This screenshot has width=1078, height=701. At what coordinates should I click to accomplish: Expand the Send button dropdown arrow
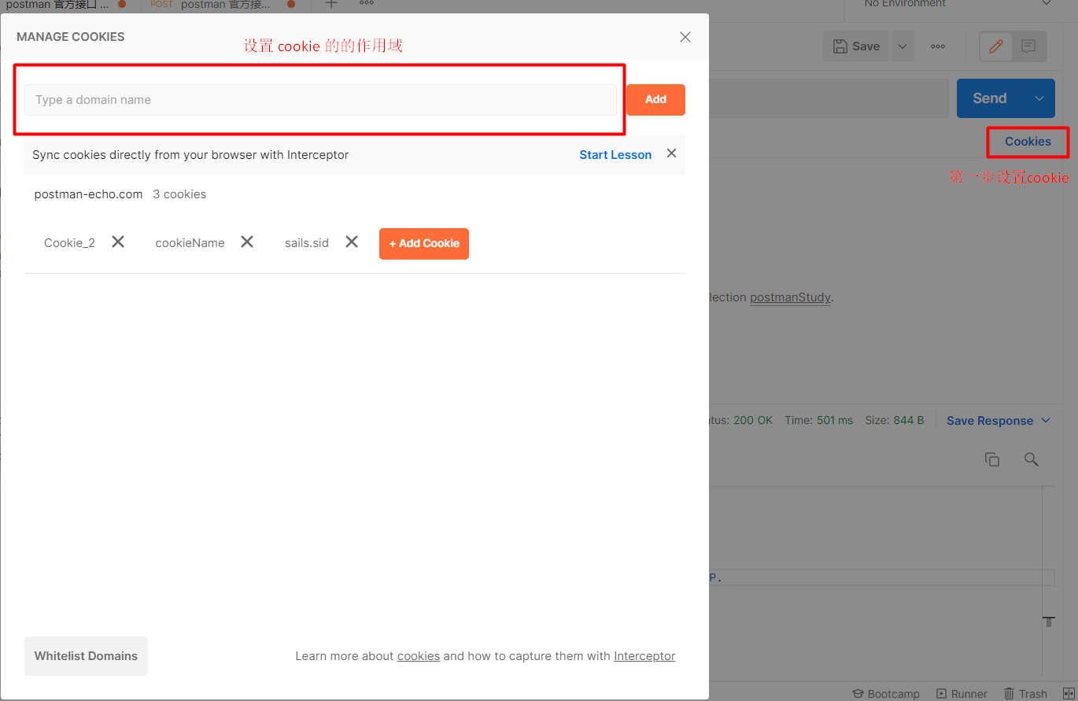[x=1039, y=98]
